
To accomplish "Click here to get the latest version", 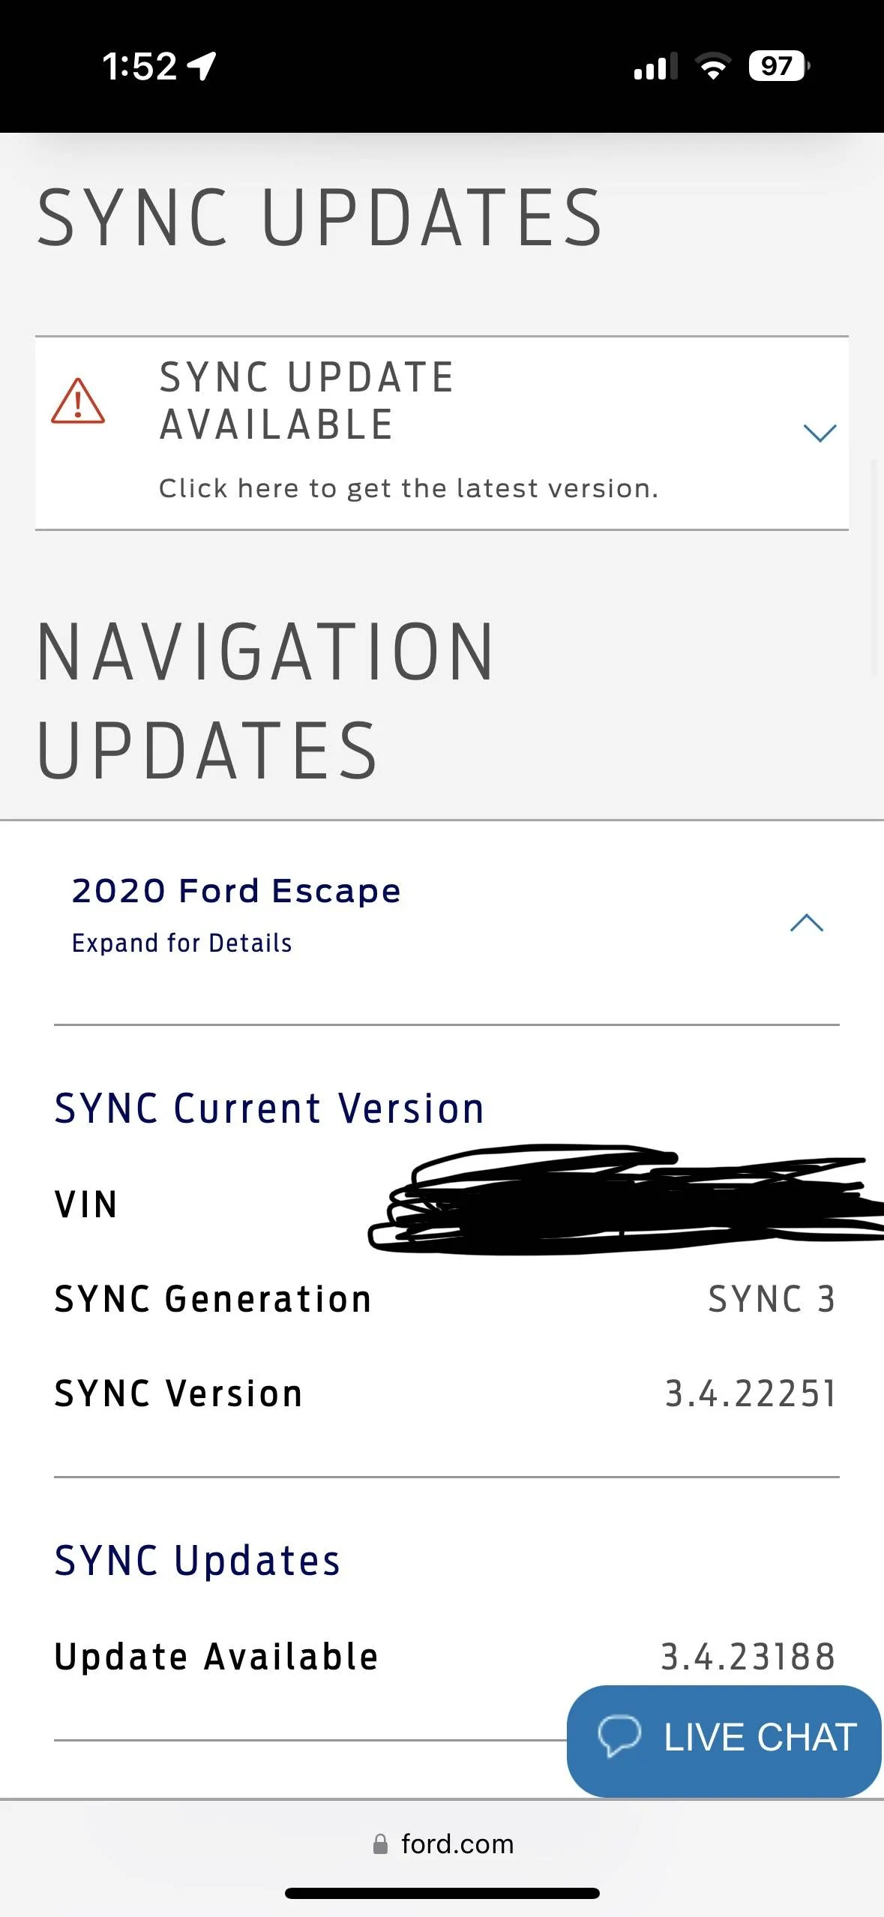I will tap(409, 487).
